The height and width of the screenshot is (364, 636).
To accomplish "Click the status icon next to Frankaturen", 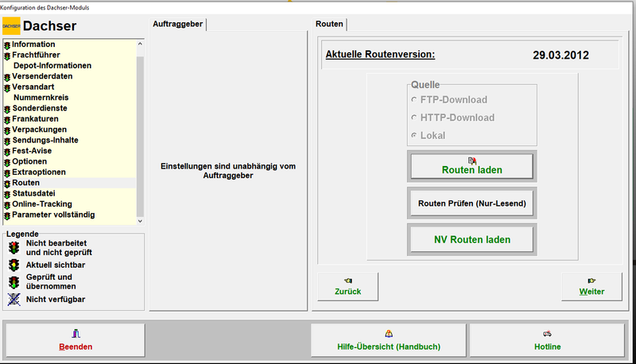I will [7, 119].
